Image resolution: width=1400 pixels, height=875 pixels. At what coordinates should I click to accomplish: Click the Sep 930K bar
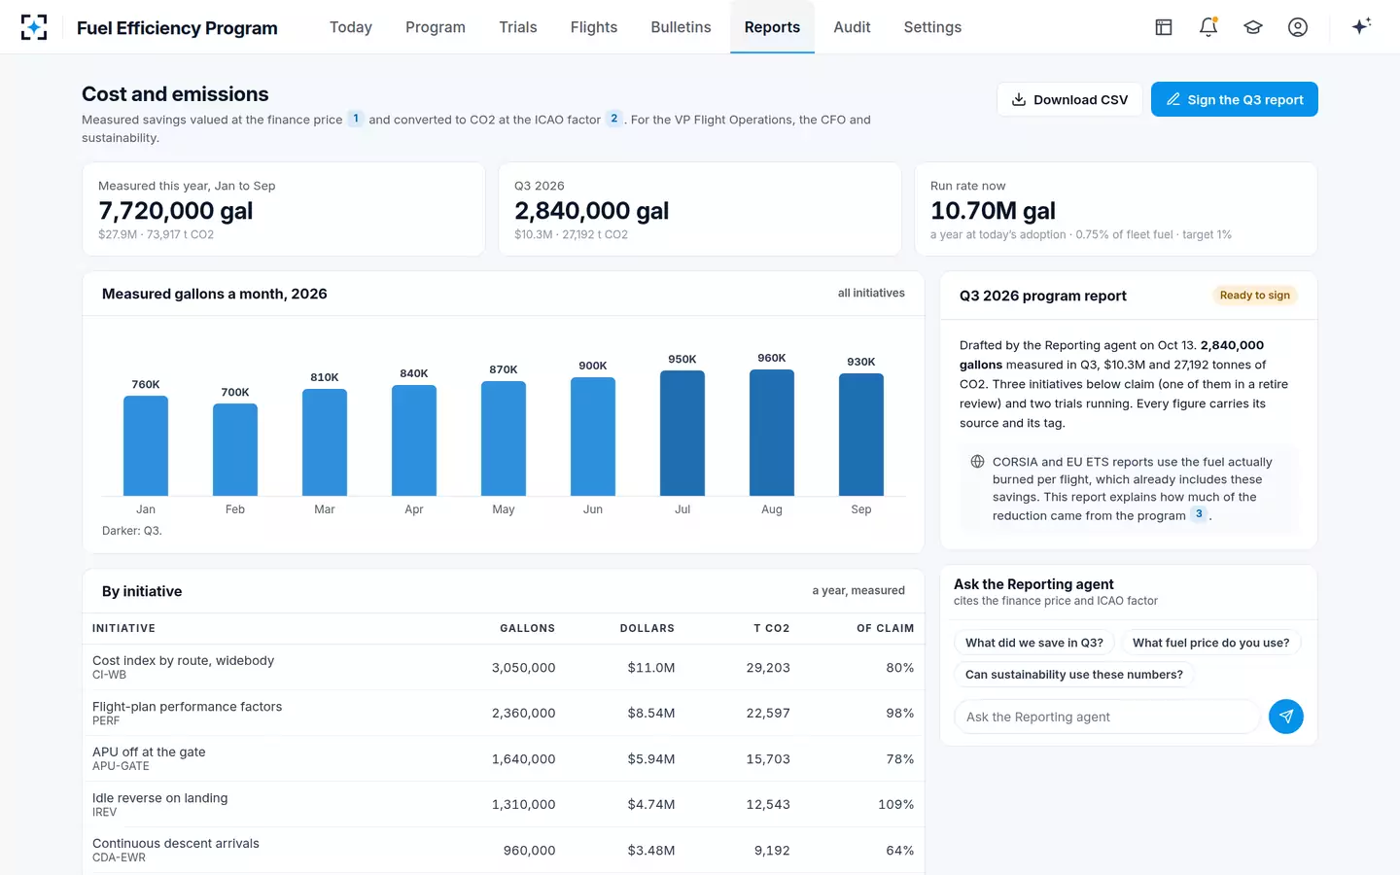(x=861, y=435)
